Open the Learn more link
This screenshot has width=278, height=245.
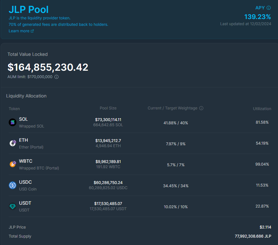click(21, 31)
